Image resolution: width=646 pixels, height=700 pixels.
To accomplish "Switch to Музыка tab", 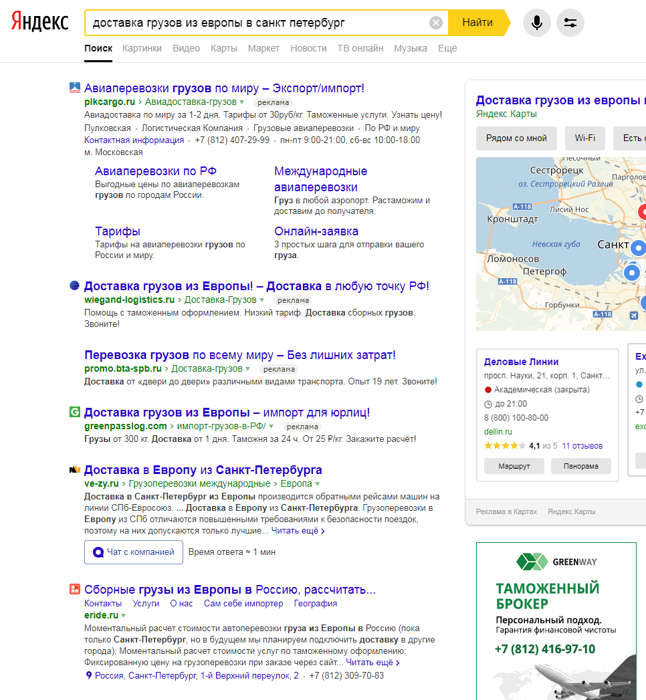I will coord(411,48).
